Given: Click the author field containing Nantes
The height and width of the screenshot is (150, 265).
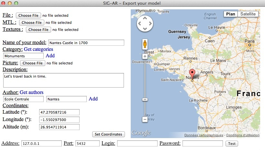Looking at the screenshot, I should coord(66,99).
